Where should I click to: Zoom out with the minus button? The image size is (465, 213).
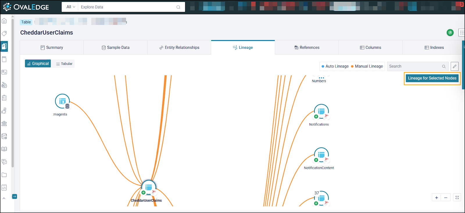[x=446, y=198]
